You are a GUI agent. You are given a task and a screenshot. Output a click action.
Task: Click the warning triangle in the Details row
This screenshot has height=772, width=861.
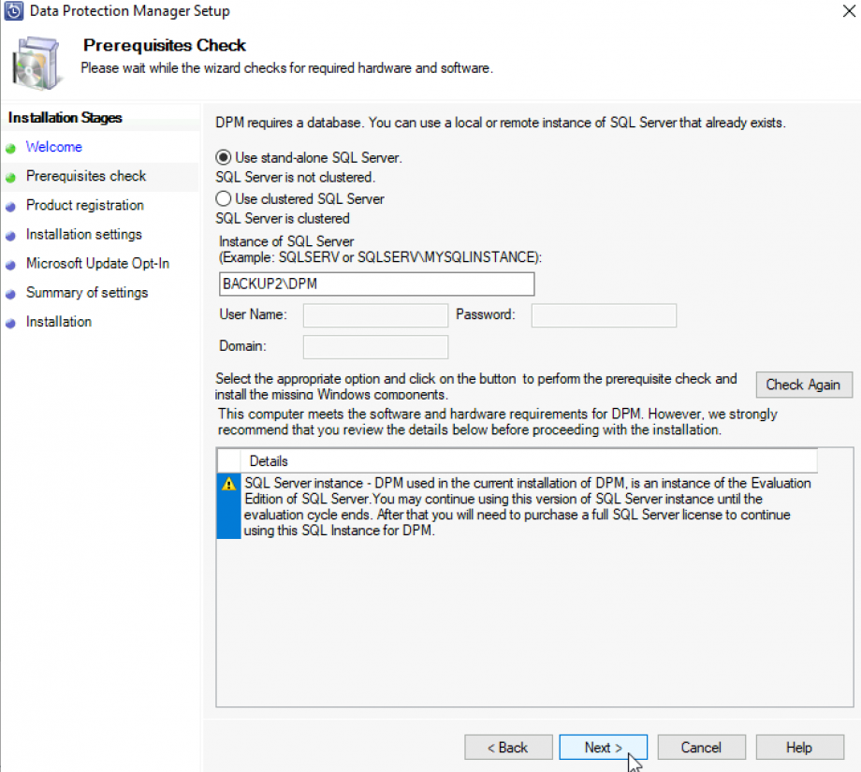226,484
